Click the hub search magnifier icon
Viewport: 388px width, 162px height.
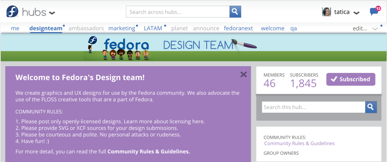point(371,107)
